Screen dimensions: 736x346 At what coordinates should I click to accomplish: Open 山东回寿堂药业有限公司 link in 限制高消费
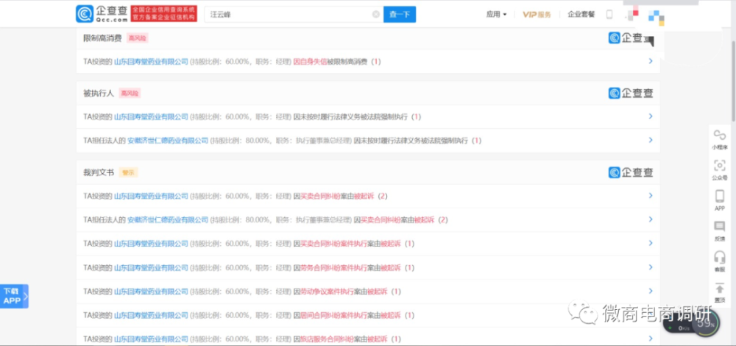[x=151, y=62]
